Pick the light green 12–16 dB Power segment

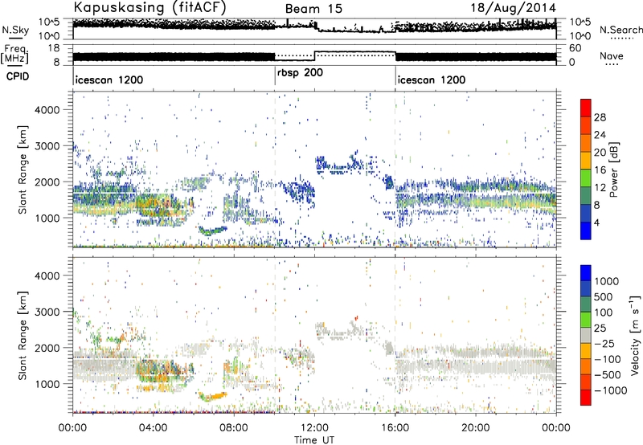point(586,178)
